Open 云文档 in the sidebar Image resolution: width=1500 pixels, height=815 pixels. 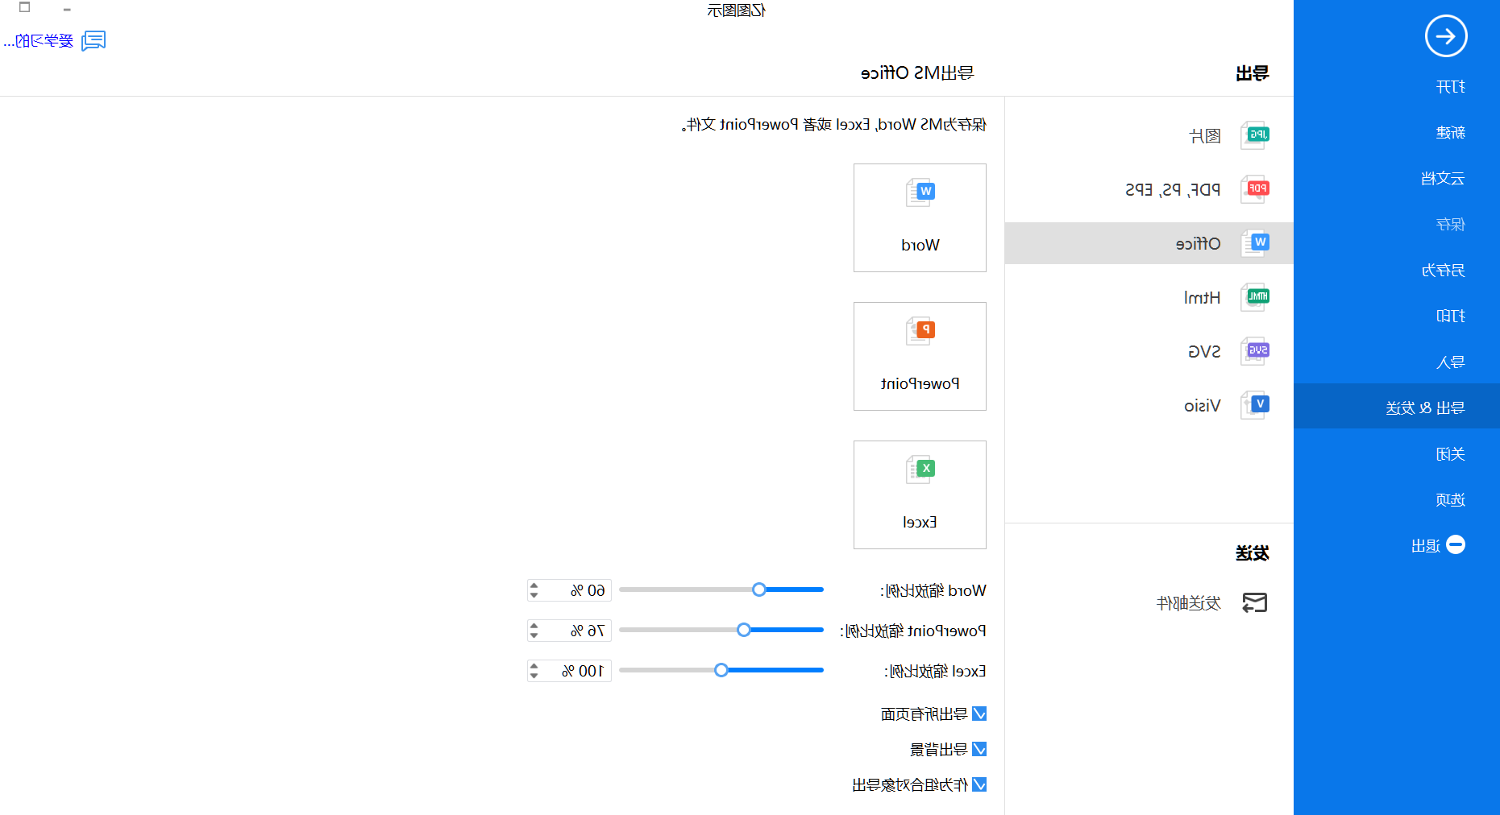tap(1443, 179)
